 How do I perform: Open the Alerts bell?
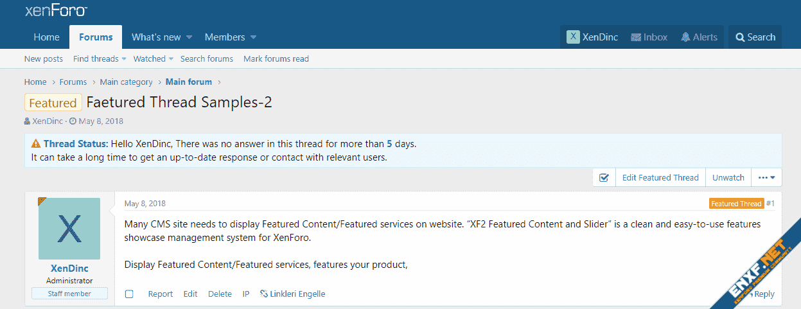685,37
